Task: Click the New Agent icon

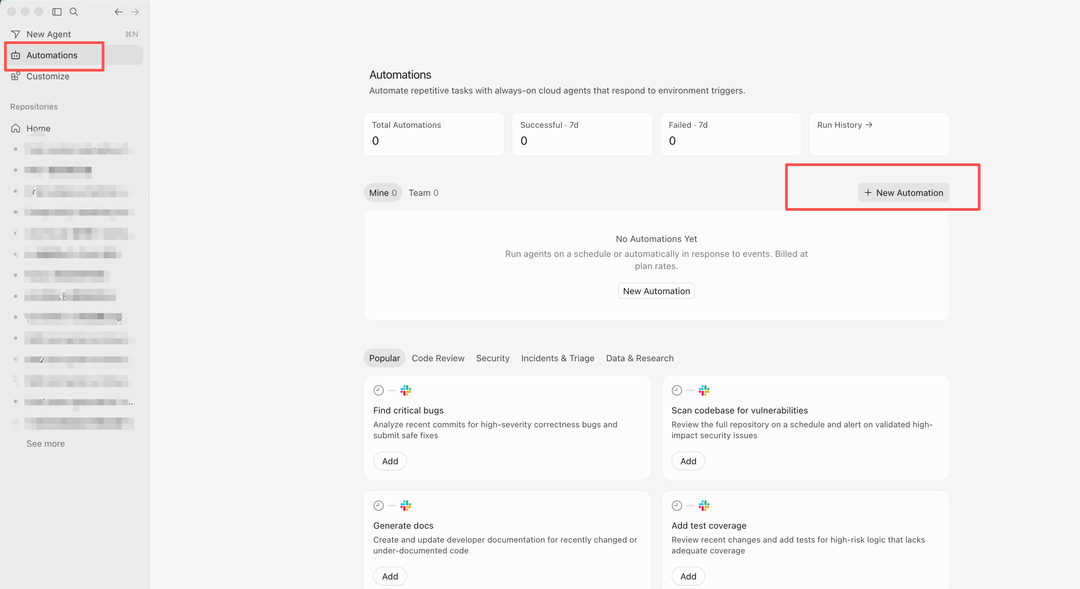Action: [16, 34]
